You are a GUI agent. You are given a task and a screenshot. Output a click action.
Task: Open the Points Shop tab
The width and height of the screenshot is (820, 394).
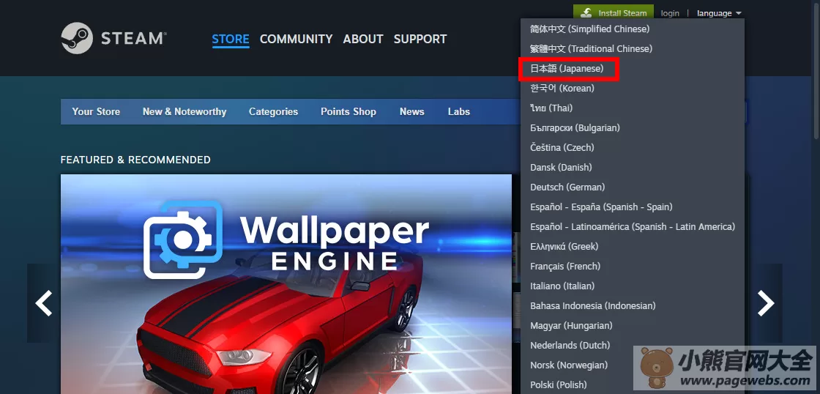[x=348, y=111]
